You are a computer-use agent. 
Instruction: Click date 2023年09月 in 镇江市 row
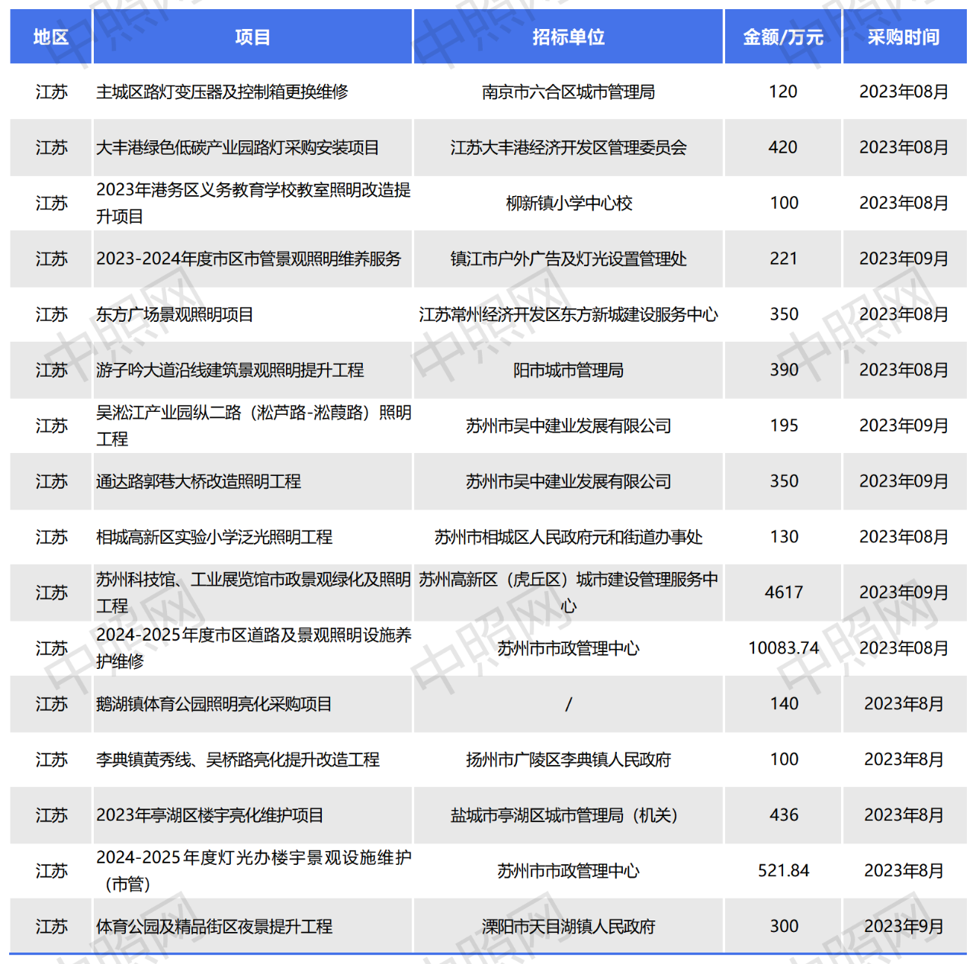pos(904,259)
